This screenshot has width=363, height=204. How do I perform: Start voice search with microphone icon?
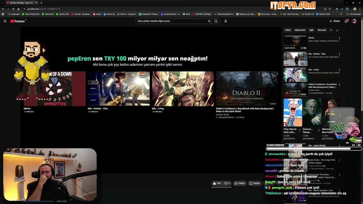point(225,21)
